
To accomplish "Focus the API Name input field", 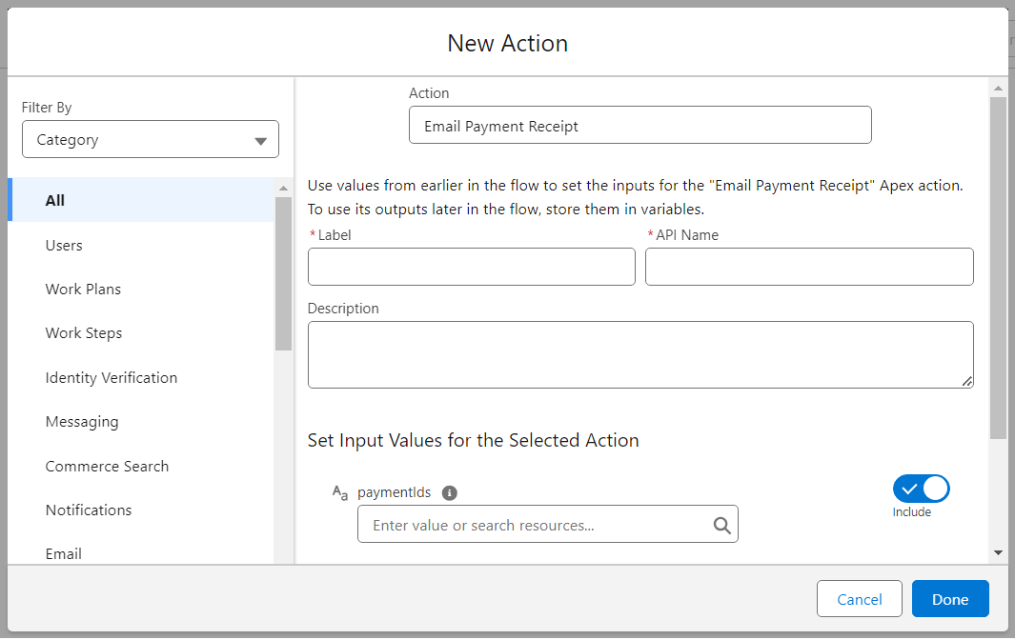I will point(808,268).
